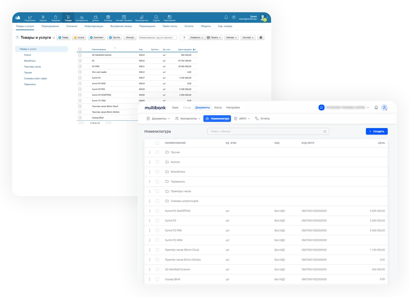Click the Фильтр button
The image size is (409, 297).
130,38
